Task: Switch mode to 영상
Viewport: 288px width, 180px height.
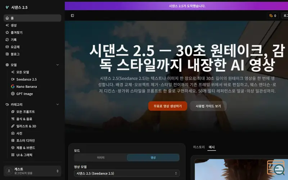Action: [x=153, y=158]
